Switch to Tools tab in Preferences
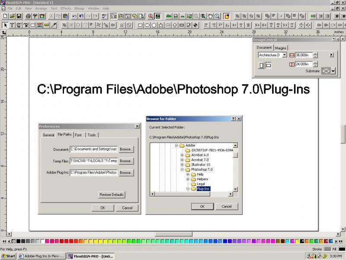 (x=92, y=135)
